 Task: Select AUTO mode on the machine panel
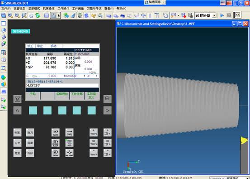pos(56,132)
